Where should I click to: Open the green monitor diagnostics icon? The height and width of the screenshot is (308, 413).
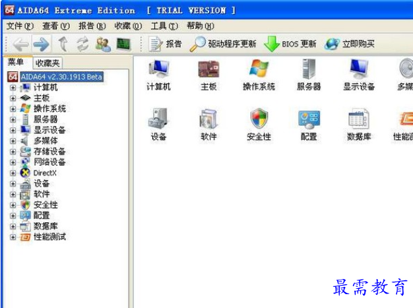click(123, 44)
